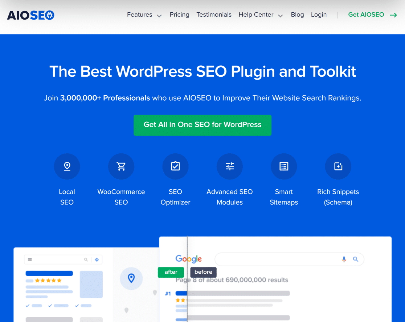Click inside the Google search input field
The image size is (405, 322).
point(287,259)
